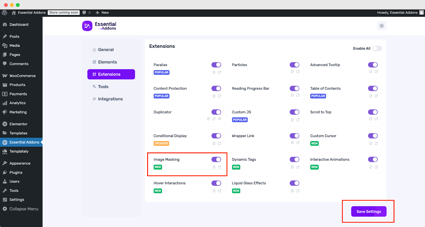Screen dimensions: 425x227
Task: Turn off the Scroll to Top toggle
Action: click(373, 112)
